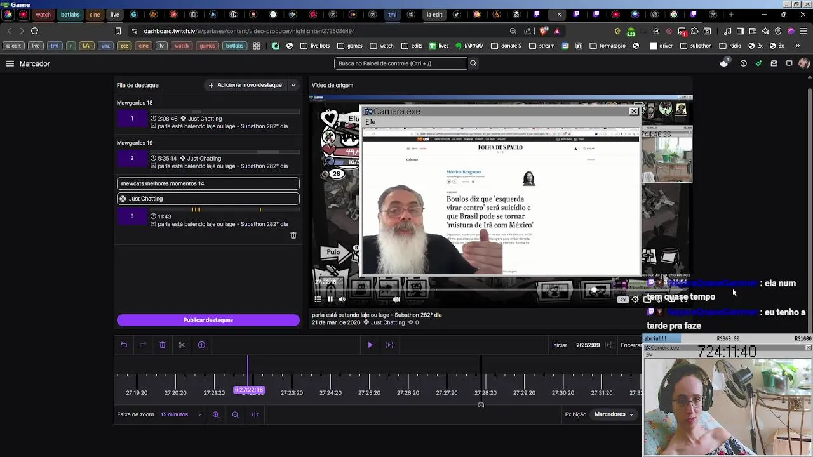Click Adicionar novo destaque
This screenshot has width=813, height=457.
[x=245, y=85]
